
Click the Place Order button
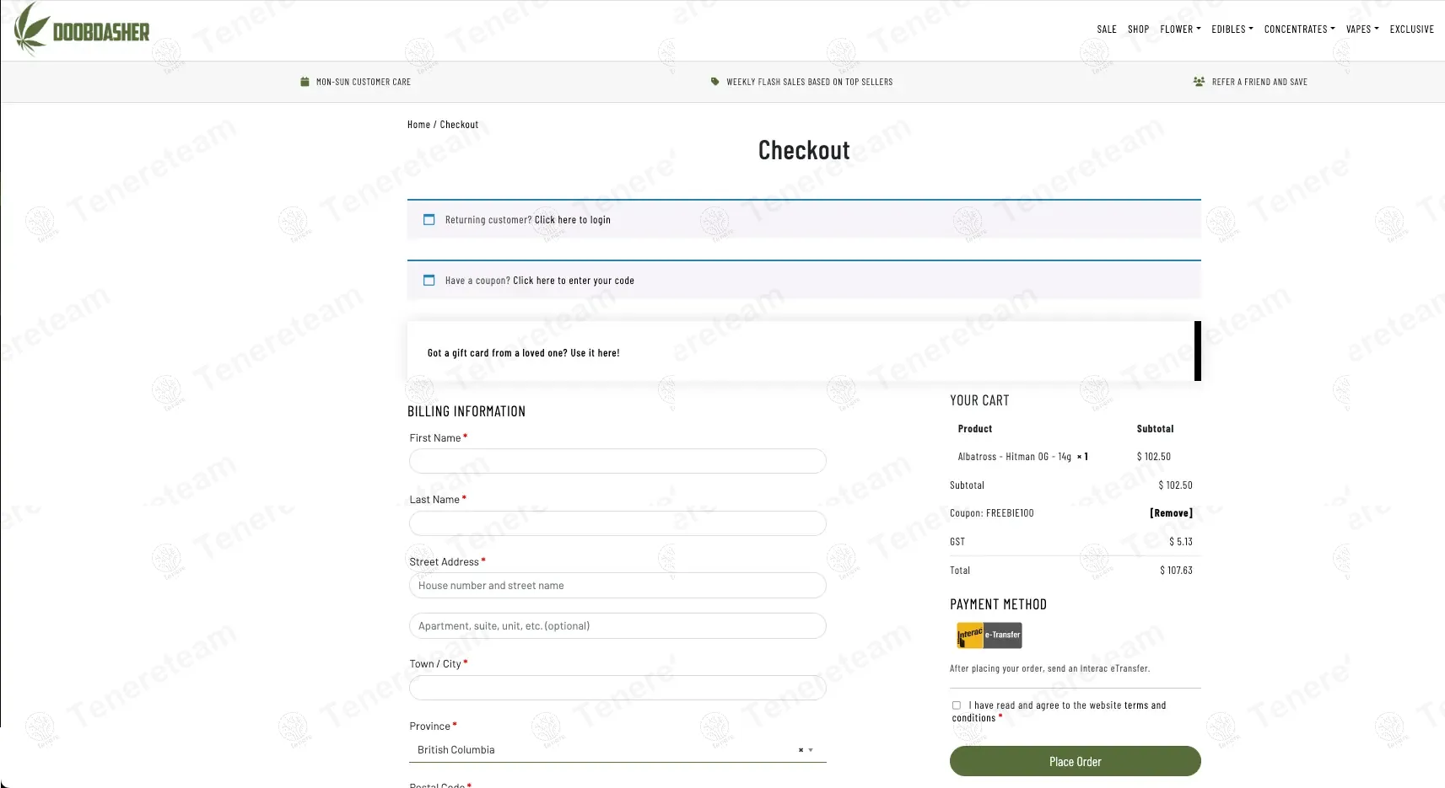(1075, 761)
